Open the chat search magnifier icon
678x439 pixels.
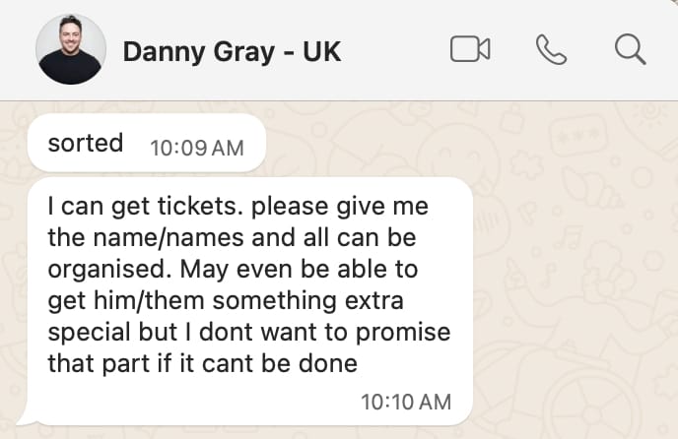tap(631, 49)
